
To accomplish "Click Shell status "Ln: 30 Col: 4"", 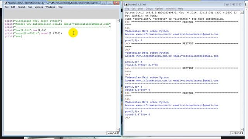I will (x=237, y=133).
